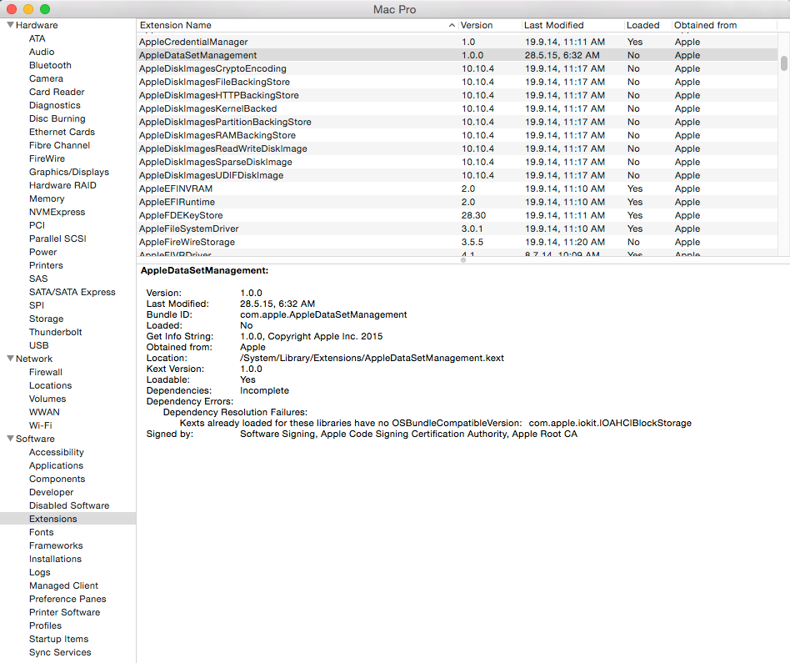Select AppleFDEKeyStore extension row
The image size is (790, 663).
457,216
